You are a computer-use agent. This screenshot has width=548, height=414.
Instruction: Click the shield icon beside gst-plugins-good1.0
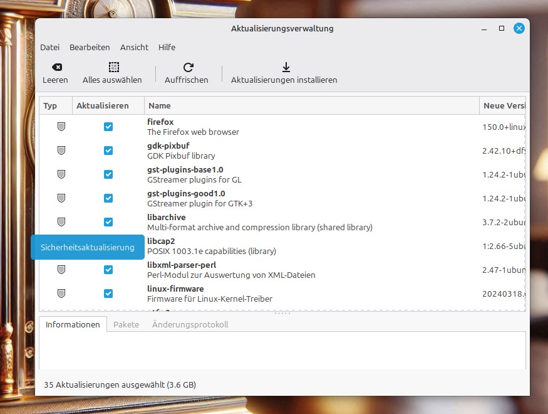(x=61, y=198)
